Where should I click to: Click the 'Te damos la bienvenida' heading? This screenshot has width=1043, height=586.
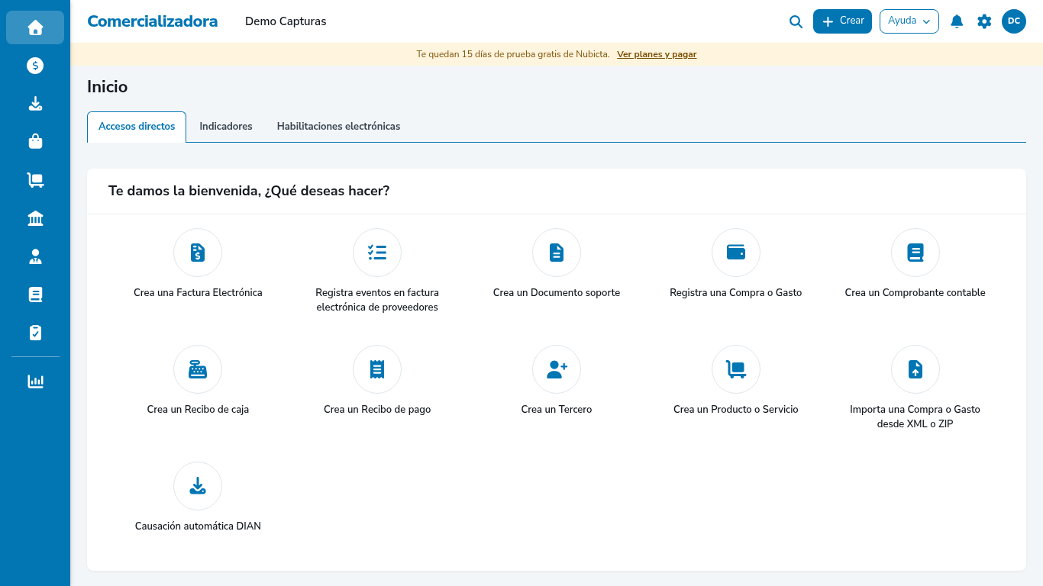249,191
